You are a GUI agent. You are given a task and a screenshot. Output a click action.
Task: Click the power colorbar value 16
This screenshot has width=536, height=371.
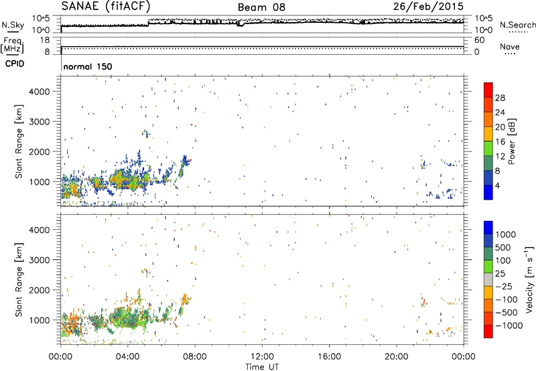click(500, 142)
